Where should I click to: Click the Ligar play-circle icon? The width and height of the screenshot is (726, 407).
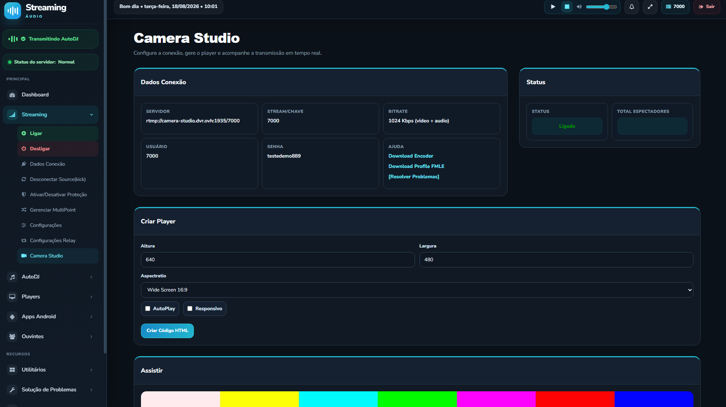coord(24,133)
